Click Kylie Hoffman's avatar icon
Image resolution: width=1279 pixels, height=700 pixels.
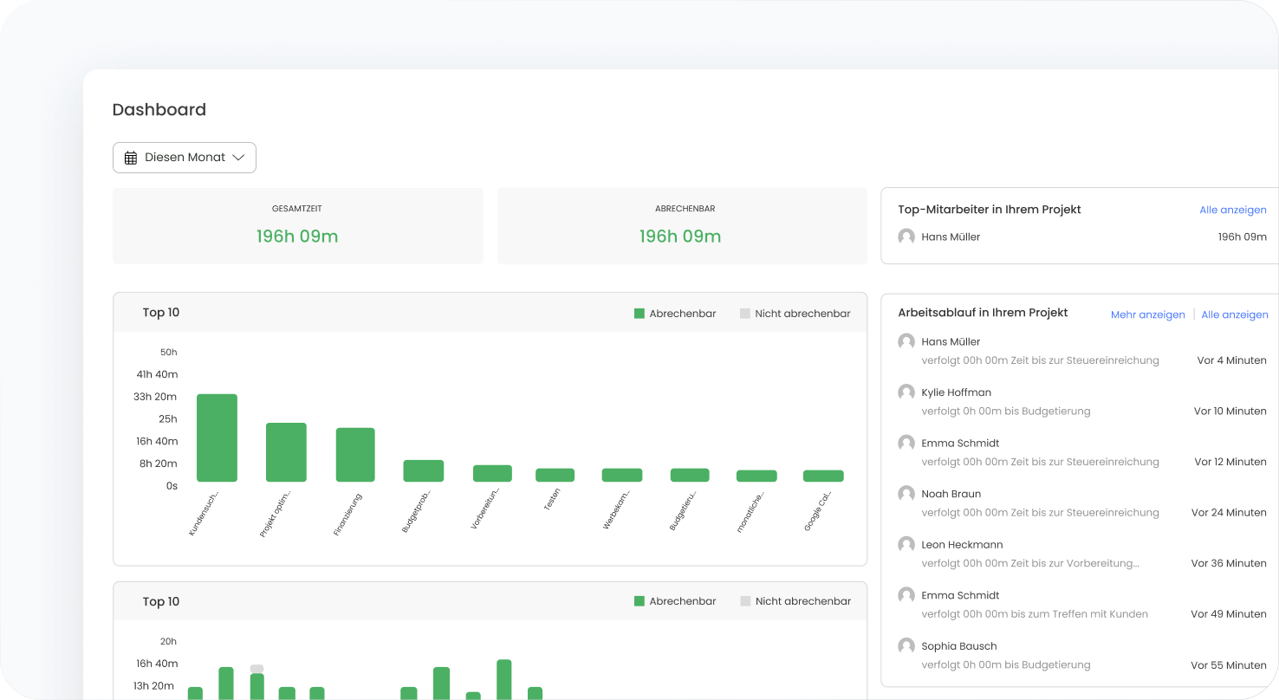pos(906,392)
